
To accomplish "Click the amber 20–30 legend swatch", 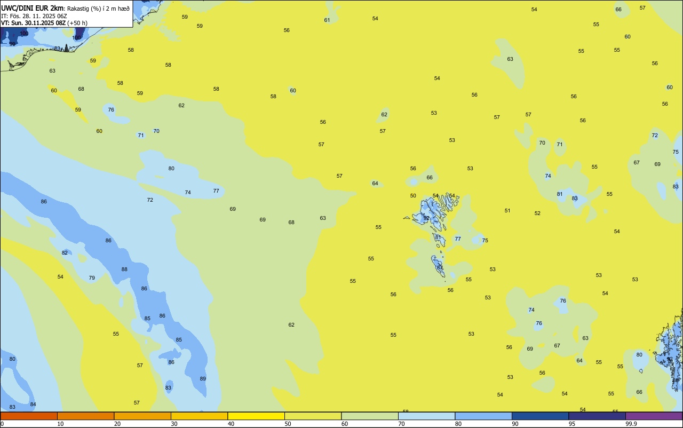I will click(142, 416).
